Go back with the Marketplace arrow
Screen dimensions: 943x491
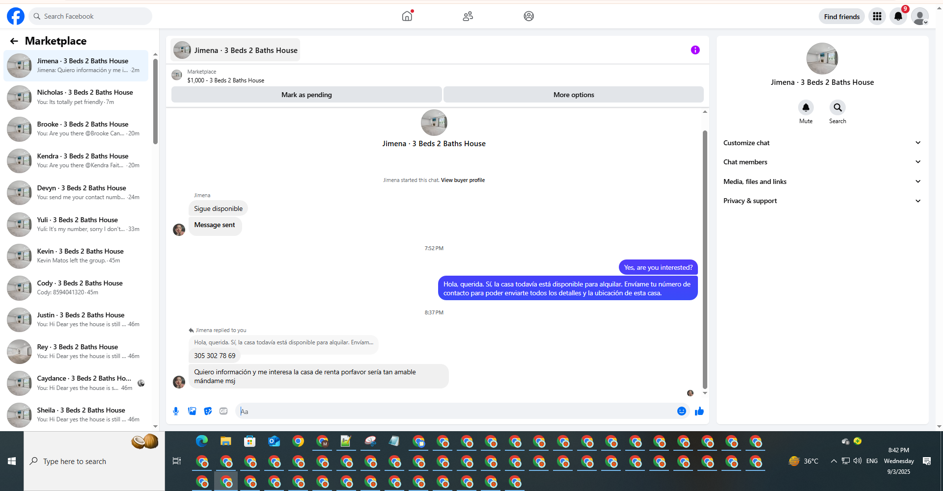(x=14, y=41)
